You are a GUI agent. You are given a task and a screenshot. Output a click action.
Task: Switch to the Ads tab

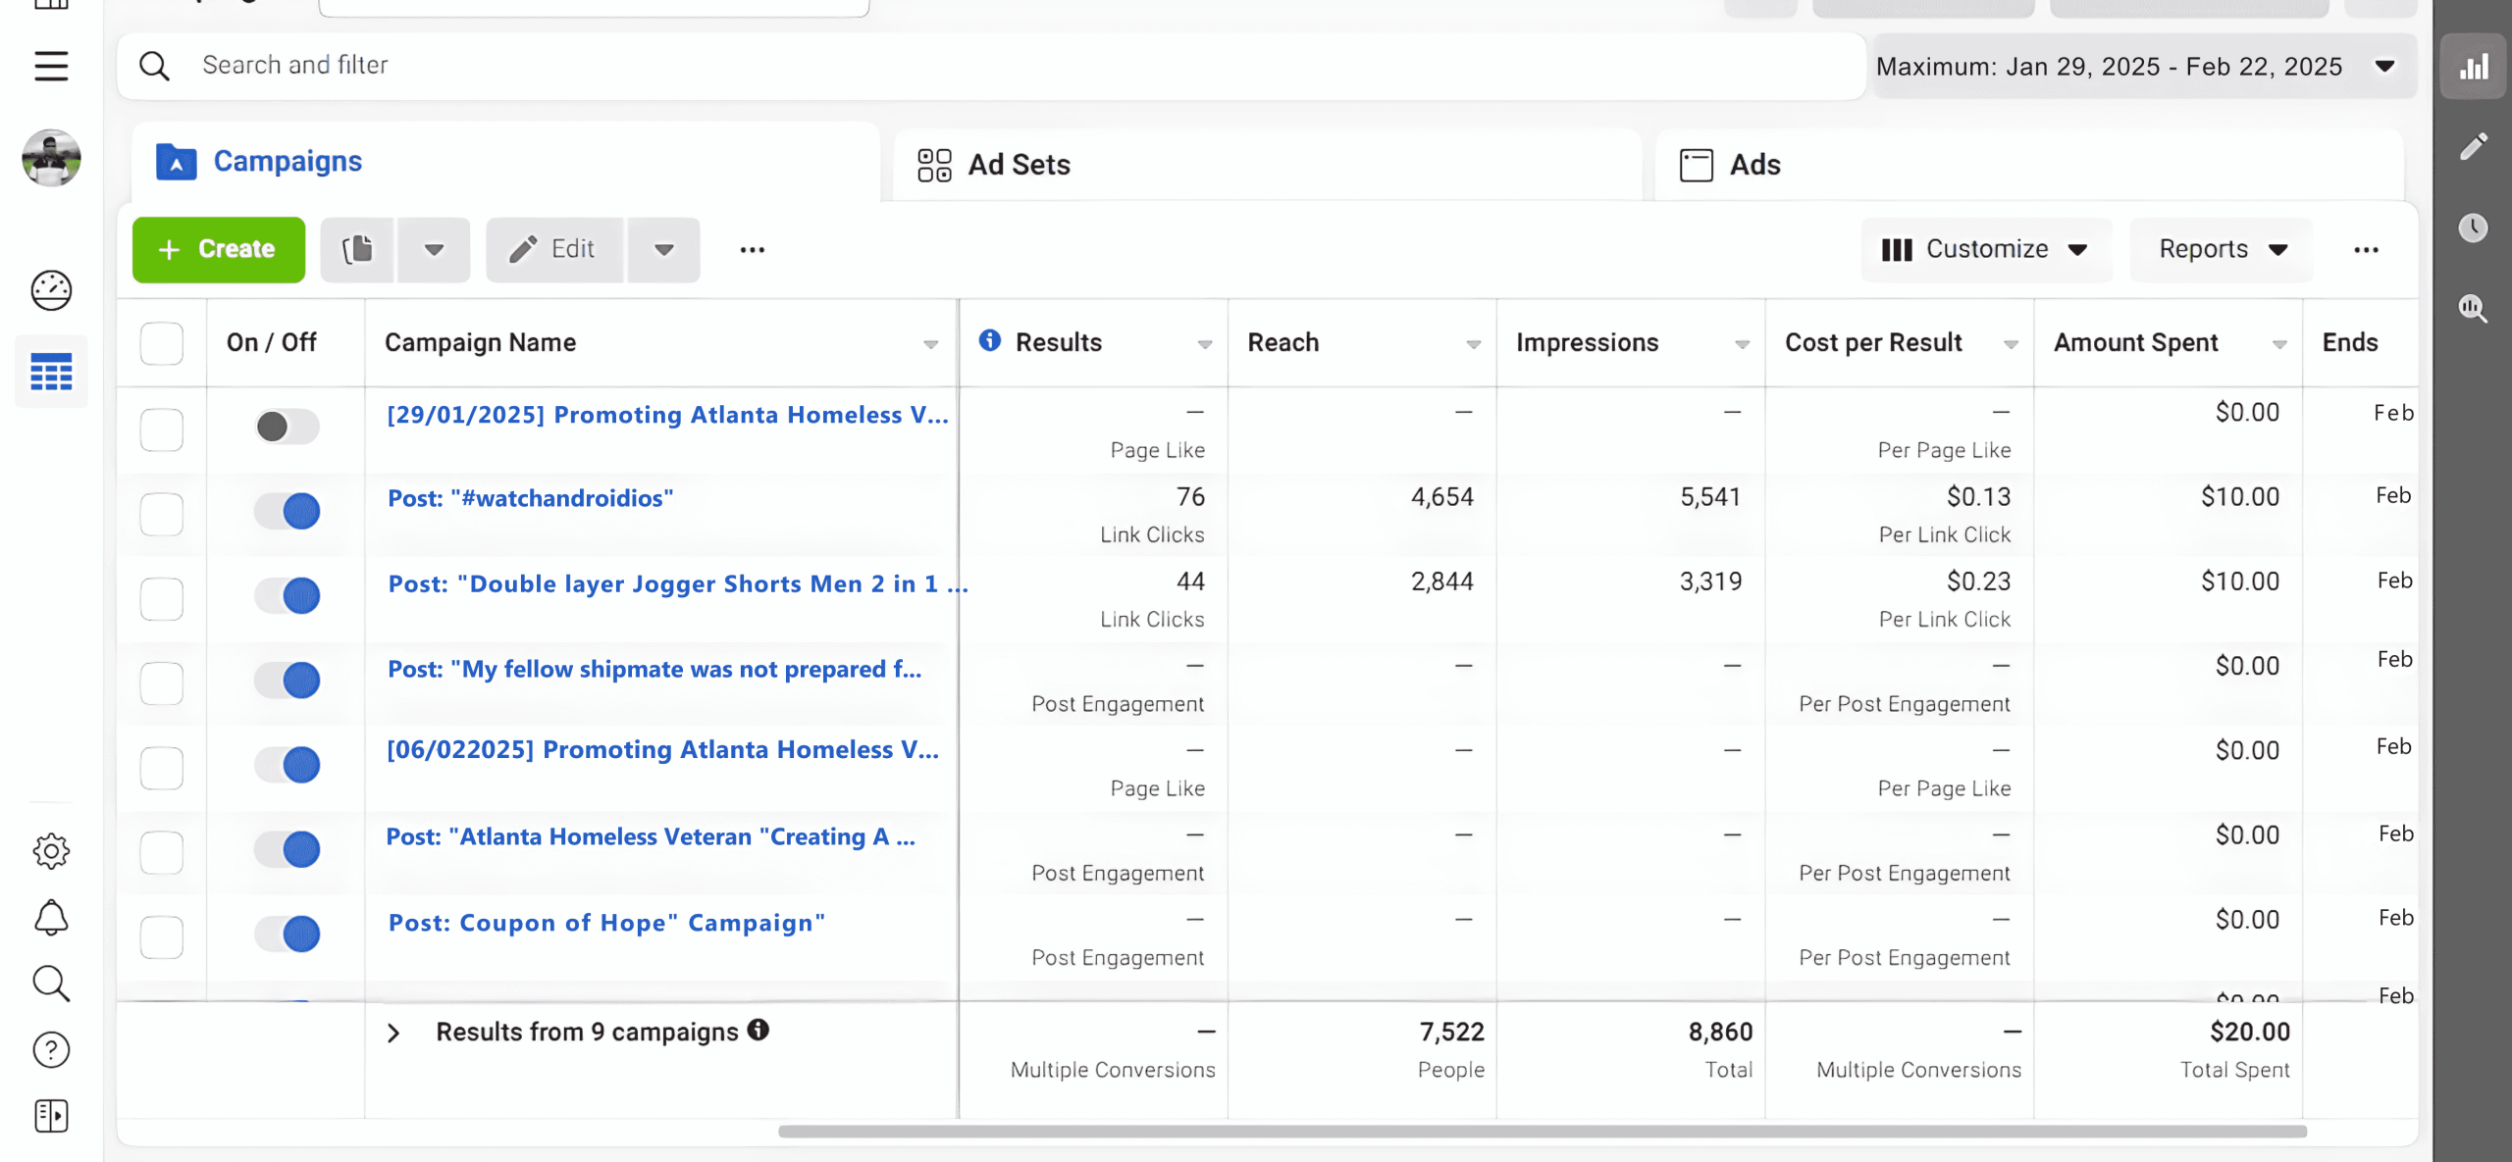point(1753,165)
